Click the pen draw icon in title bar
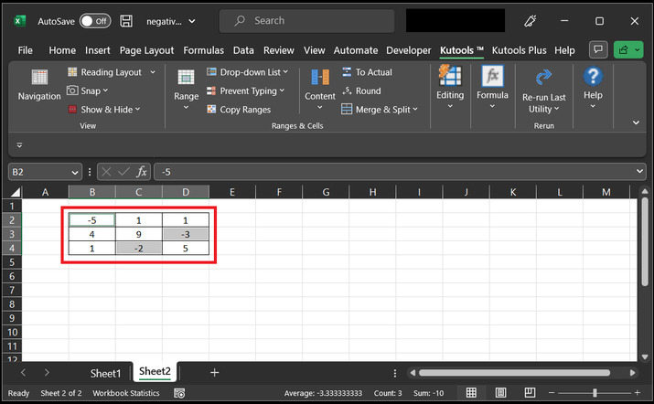 [x=531, y=21]
